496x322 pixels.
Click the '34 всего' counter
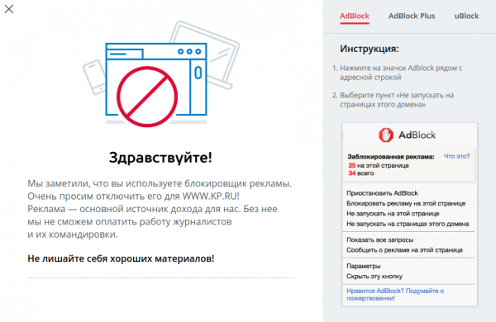(361, 173)
